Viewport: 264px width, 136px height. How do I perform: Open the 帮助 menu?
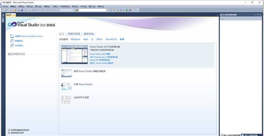101,6
